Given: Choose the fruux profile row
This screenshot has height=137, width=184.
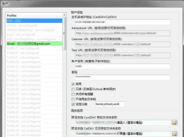Looking at the screenshot, I should (34, 34).
